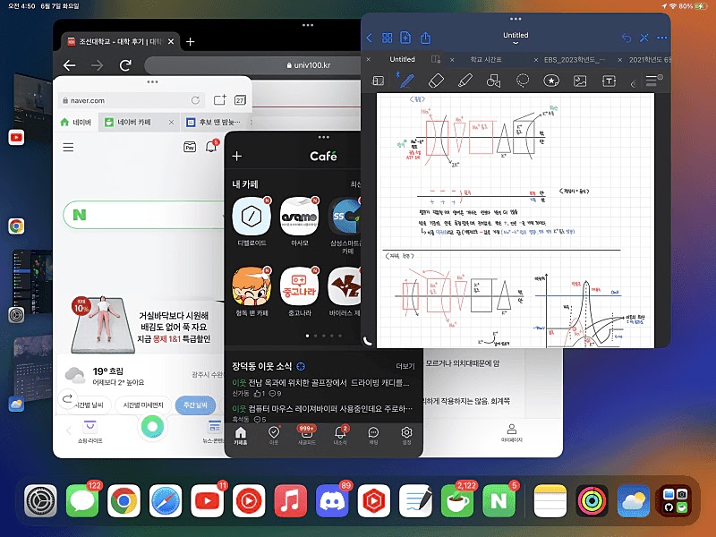Screen dimensions: 716x537
Task: Open the add-tab icon in the Naver browser
Action: pos(220,100)
